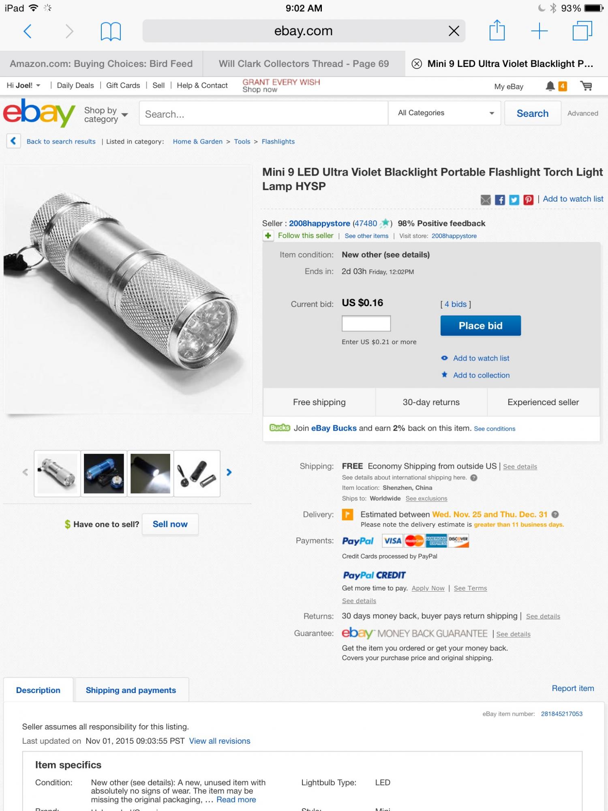Expand Shop by category menu
The height and width of the screenshot is (811, 608).
tap(106, 114)
